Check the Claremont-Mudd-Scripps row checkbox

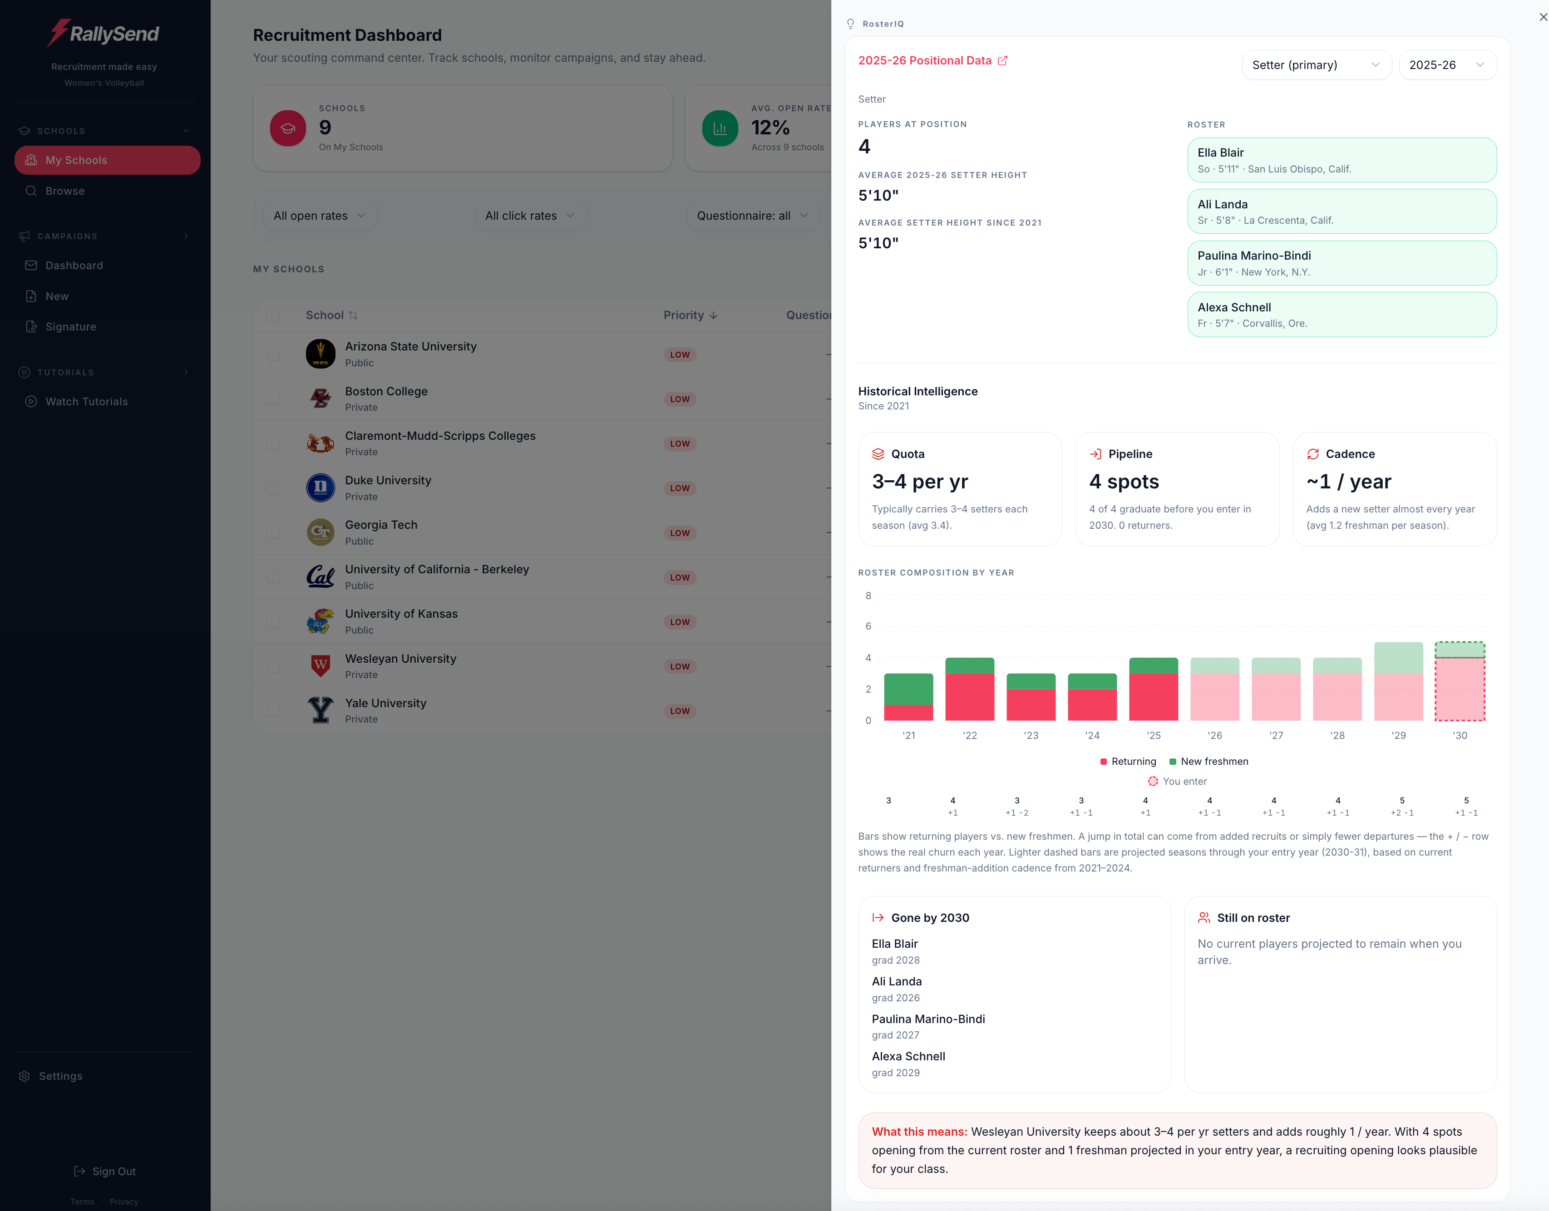point(273,443)
